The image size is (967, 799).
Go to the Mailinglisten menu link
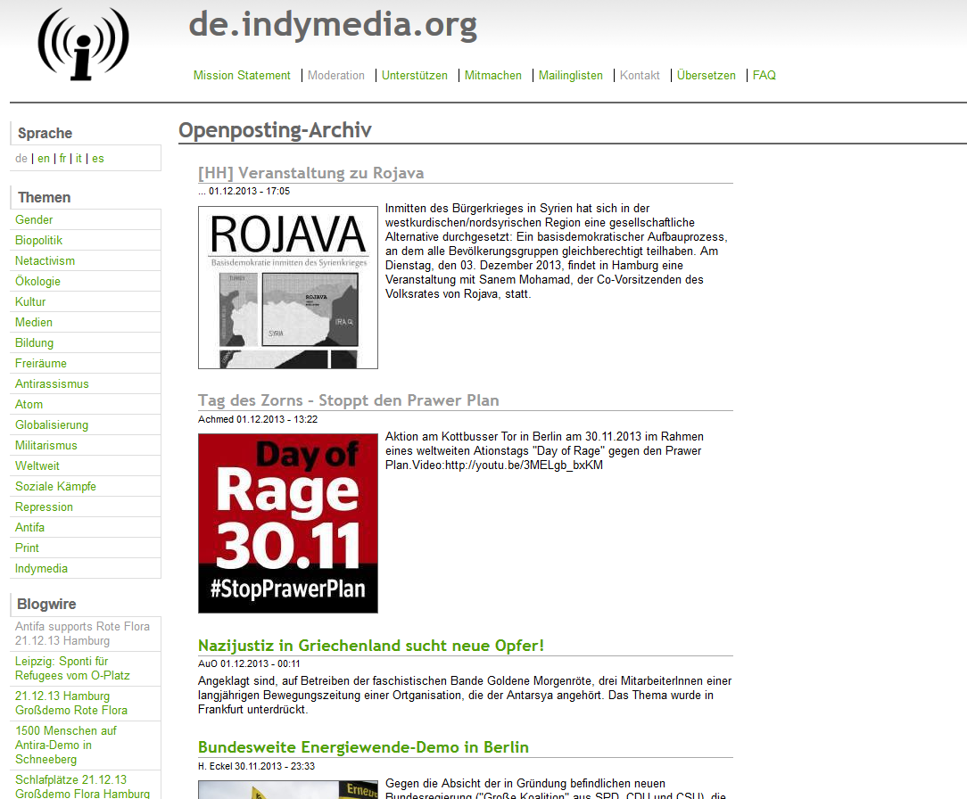(570, 76)
